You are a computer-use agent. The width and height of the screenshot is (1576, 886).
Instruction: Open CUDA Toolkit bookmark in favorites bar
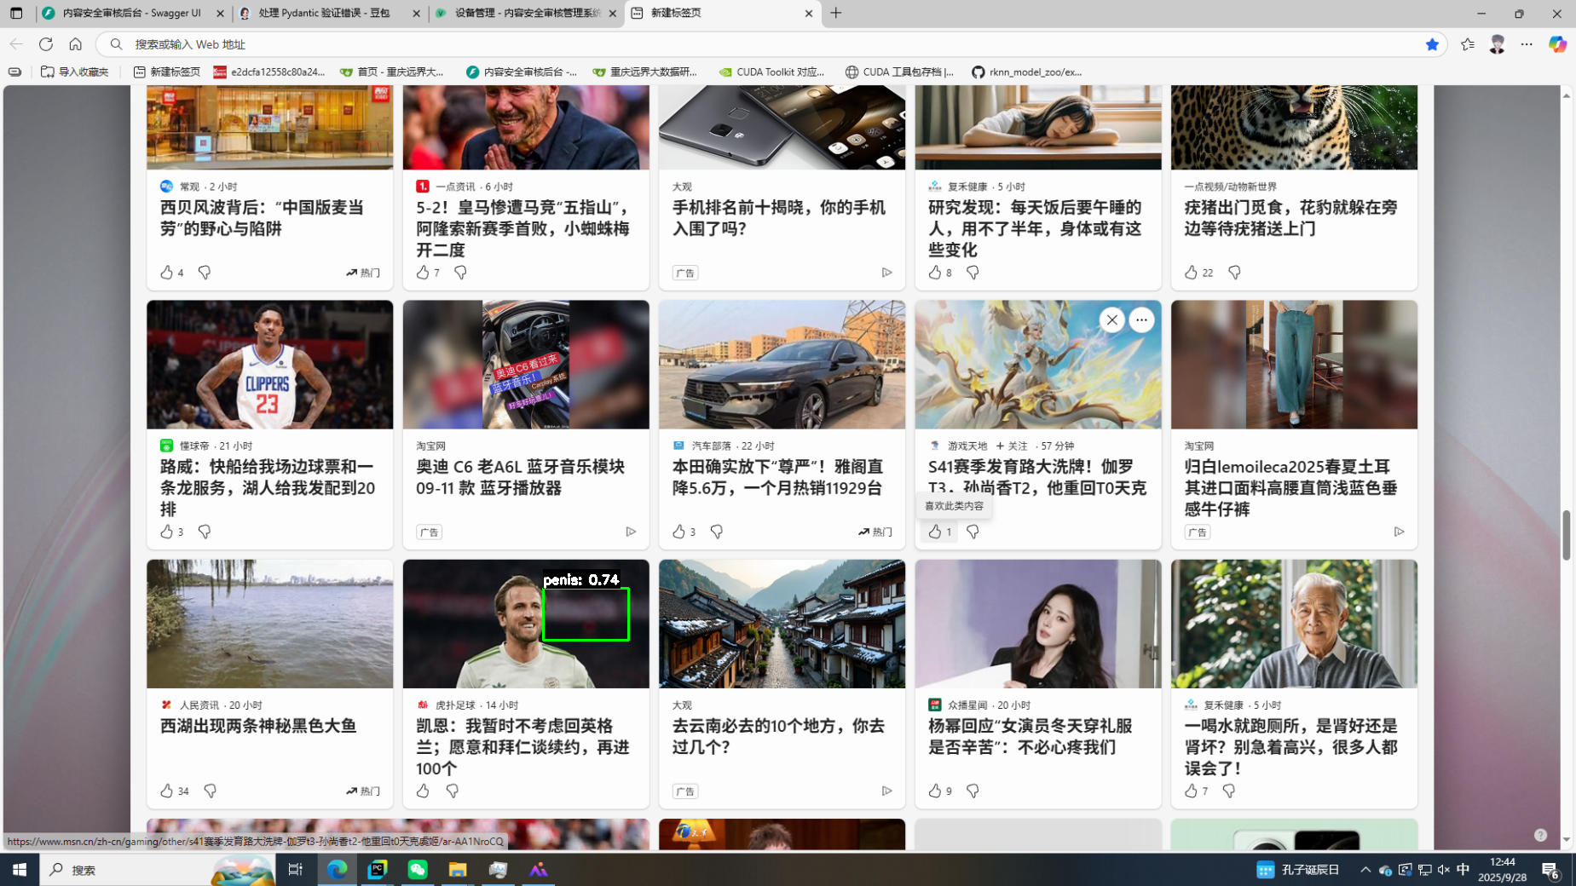point(772,72)
